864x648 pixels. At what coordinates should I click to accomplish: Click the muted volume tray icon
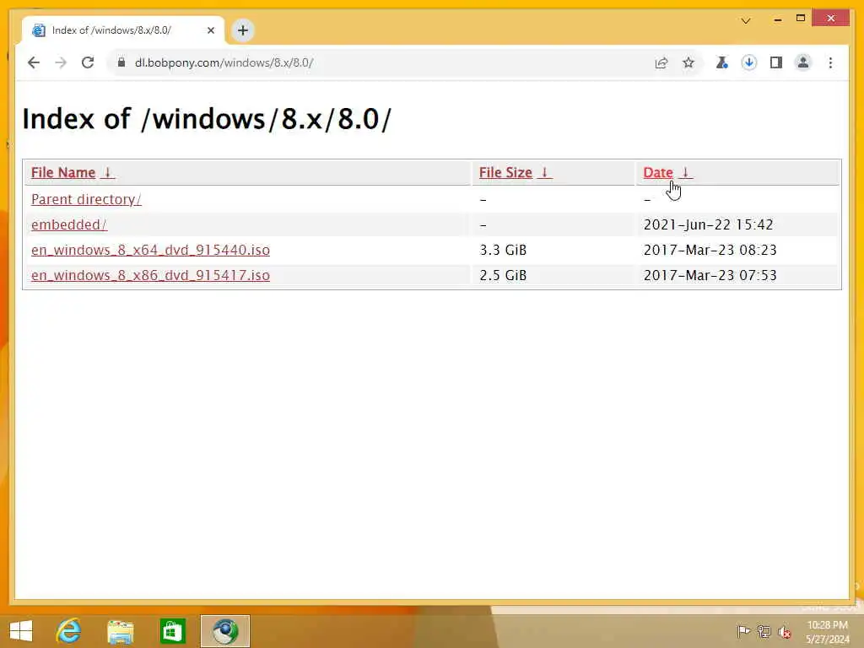pyautogui.click(x=785, y=631)
